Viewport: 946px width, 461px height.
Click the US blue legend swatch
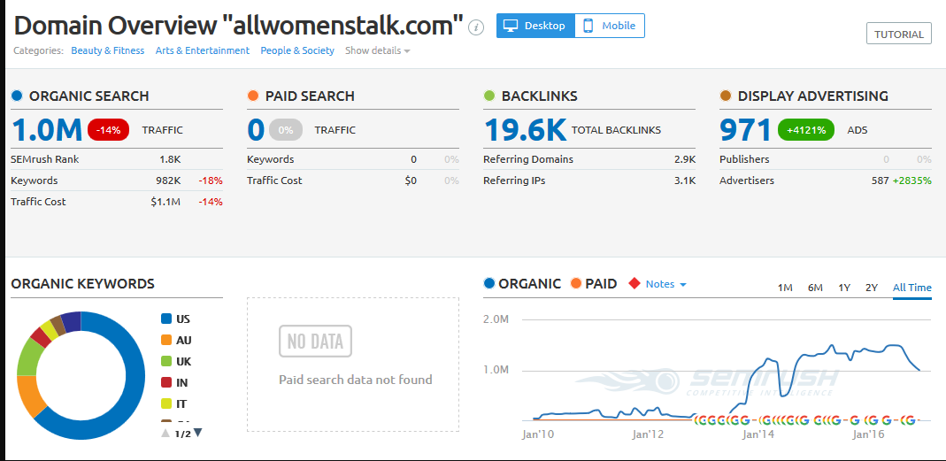click(166, 319)
